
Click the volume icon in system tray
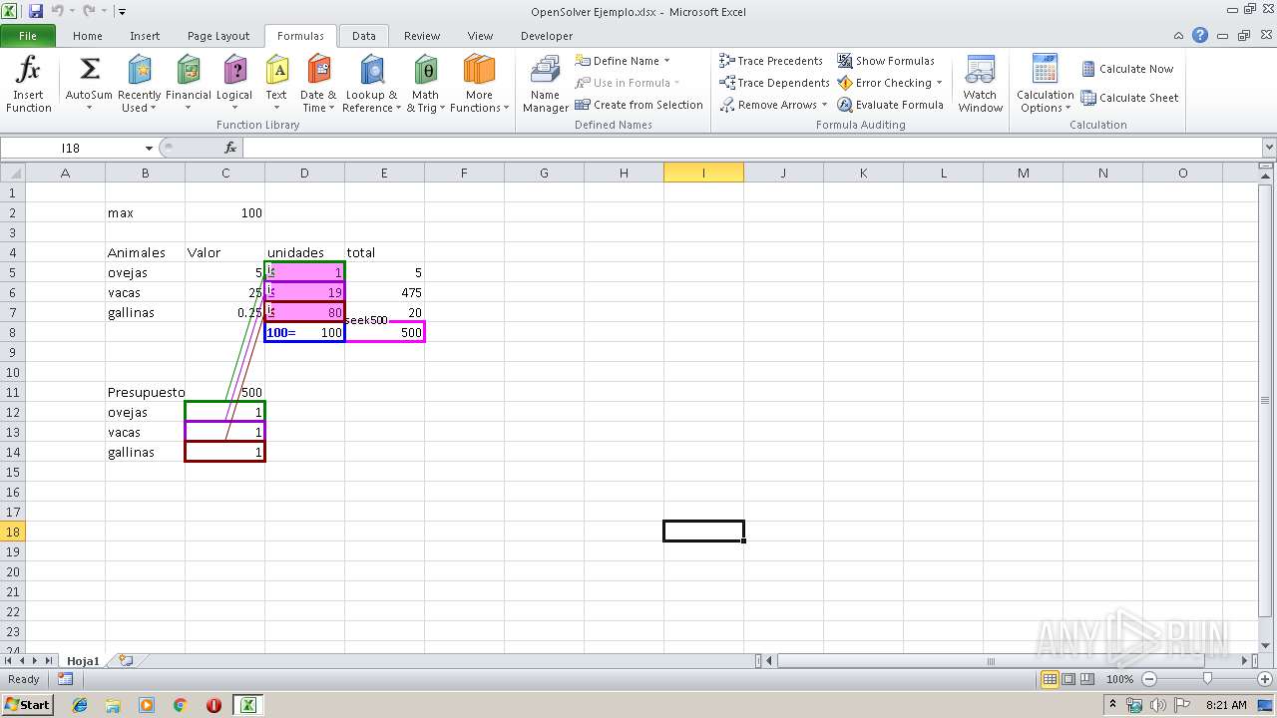(x=1158, y=705)
